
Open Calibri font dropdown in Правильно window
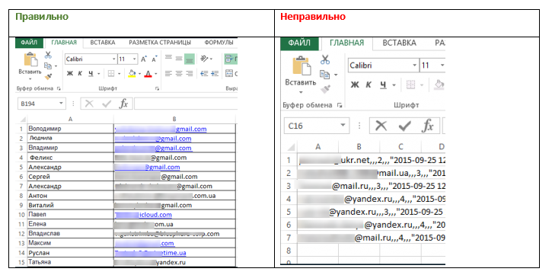(x=113, y=59)
